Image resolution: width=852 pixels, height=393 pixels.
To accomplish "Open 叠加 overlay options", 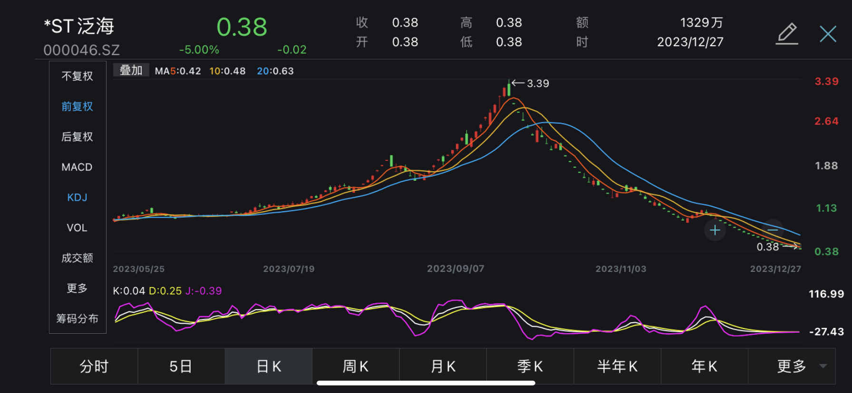I will click(x=131, y=70).
